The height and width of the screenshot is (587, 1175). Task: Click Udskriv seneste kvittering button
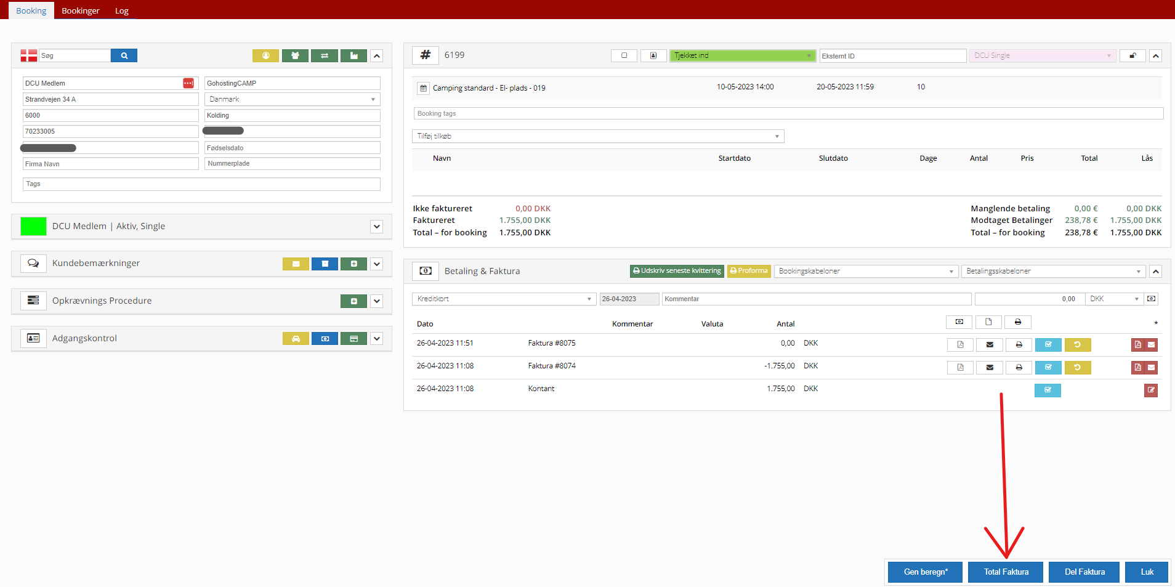point(677,271)
